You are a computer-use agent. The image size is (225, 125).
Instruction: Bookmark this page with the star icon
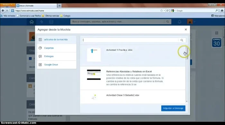pyautogui.click(x=162, y=11)
